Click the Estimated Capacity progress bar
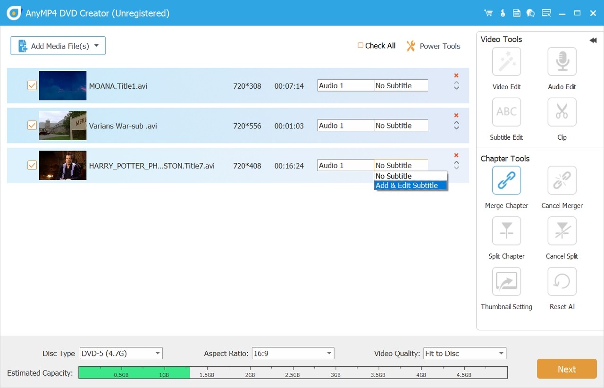Screen dimensions: 604x388 pyautogui.click(x=293, y=372)
